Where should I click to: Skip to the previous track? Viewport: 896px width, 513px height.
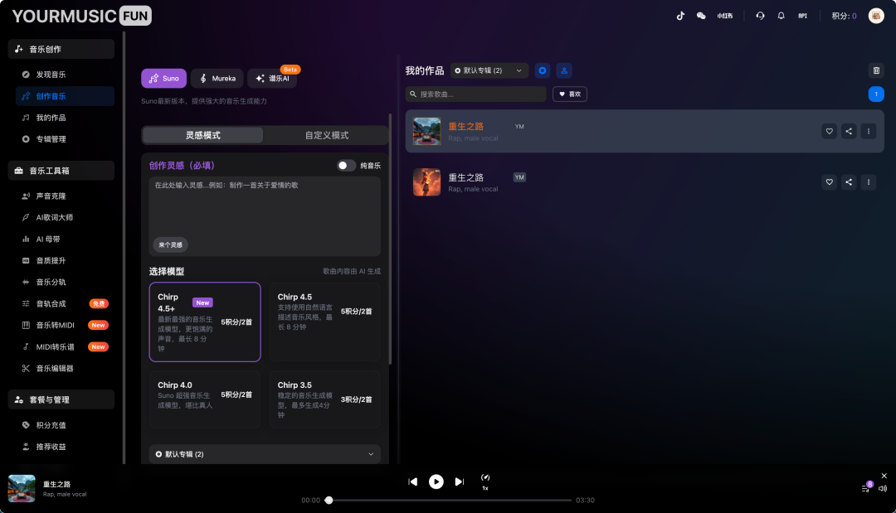point(412,482)
